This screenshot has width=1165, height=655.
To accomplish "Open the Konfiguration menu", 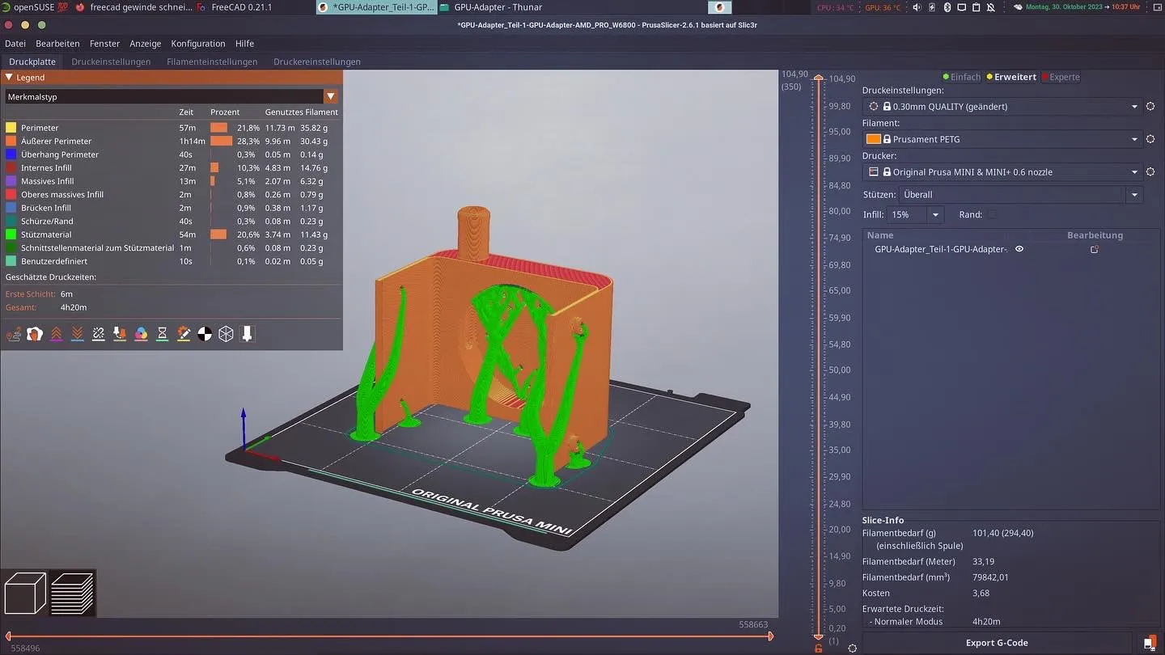I will [198, 44].
